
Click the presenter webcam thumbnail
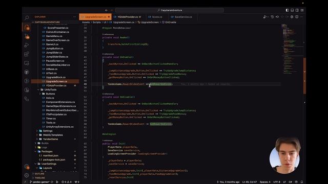(285, 155)
